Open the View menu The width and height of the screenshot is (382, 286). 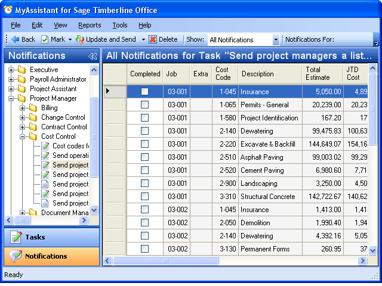coord(60,25)
